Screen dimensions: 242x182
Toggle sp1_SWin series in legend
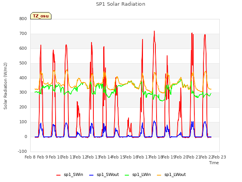coord(70,175)
